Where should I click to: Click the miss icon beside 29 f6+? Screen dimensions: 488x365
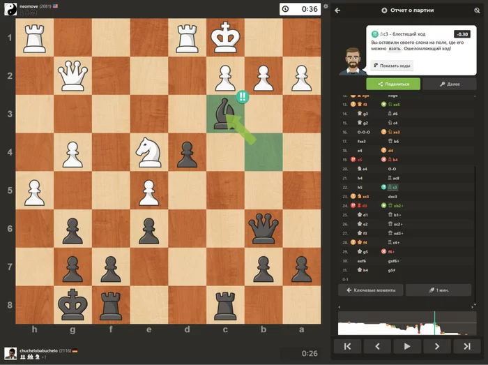[383, 252]
